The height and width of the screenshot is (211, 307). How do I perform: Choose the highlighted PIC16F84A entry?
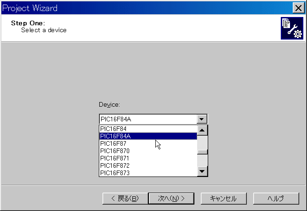click(148, 136)
